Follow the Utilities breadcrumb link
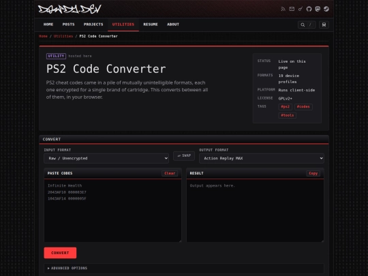Image resolution: width=368 pixels, height=276 pixels. coord(63,36)
